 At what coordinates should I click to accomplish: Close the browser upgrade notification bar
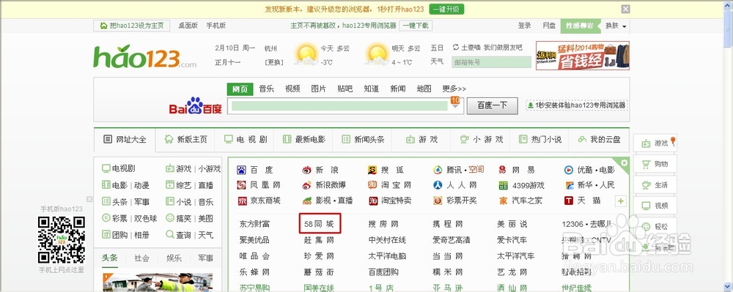tap(625, 9)
